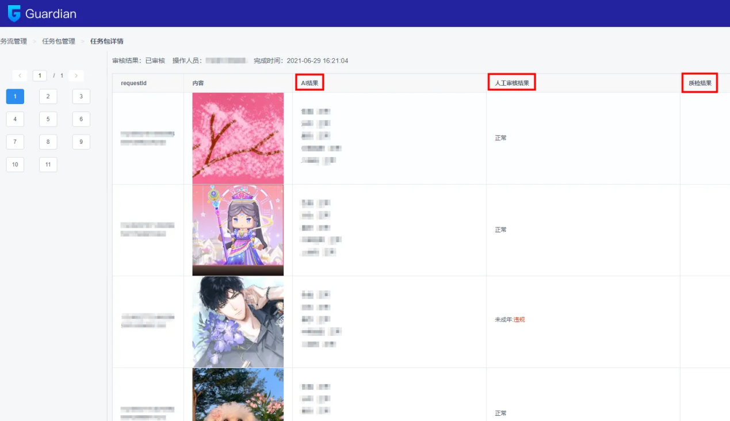The height and width of the screenshot is (421, 730).
Task: Open the pink cherry blossom thumbnail
Action: point(238,138)
